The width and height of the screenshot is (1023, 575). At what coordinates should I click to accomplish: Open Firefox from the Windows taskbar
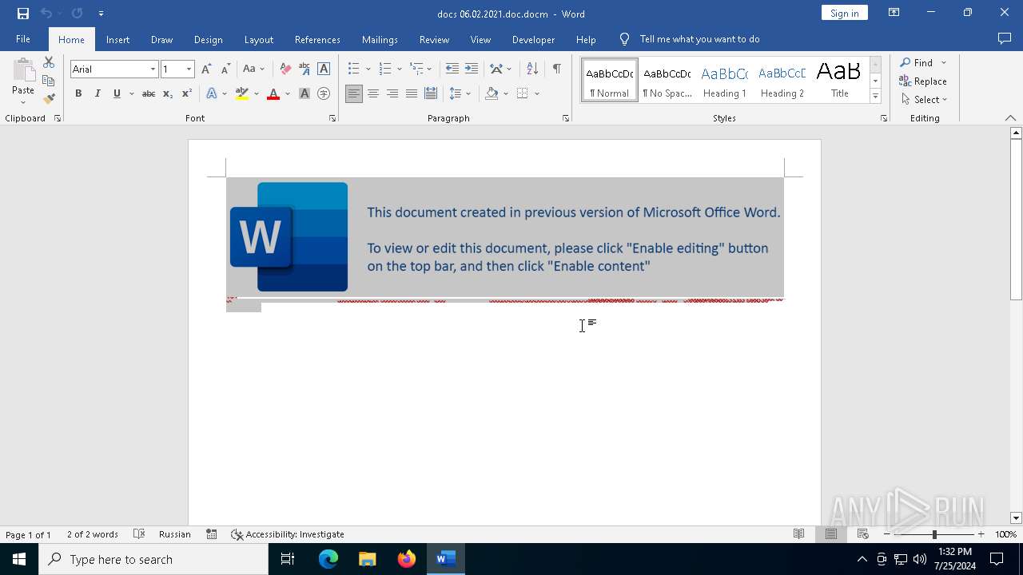[x=407, y=559]
